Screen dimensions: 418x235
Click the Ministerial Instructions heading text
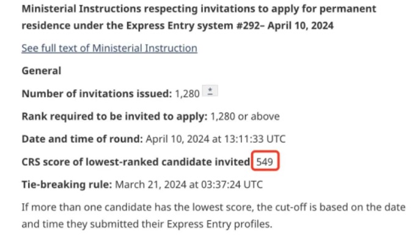coord(199,17)
